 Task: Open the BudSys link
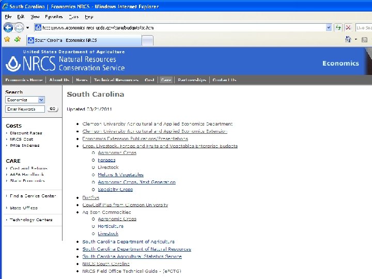click(x=90, y=197)
